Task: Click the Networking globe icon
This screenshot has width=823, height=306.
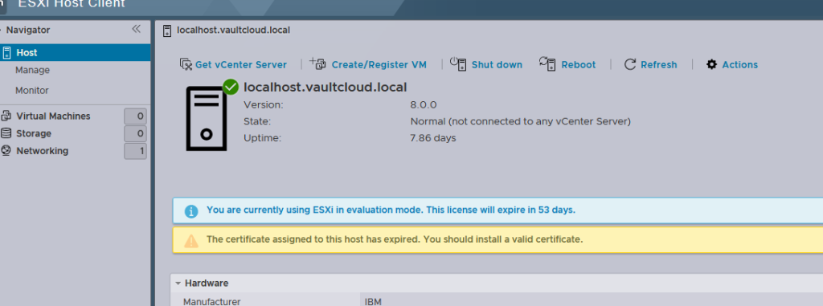Action: (6, 151)
